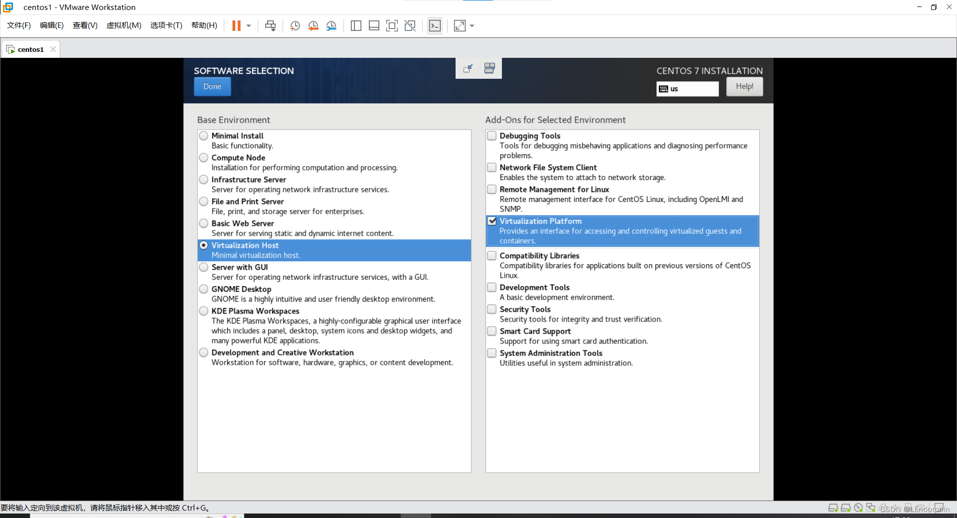Enable the Smart Card Support checkbox
The height and width of the screenshot is (518, 957).
[492, 331]
